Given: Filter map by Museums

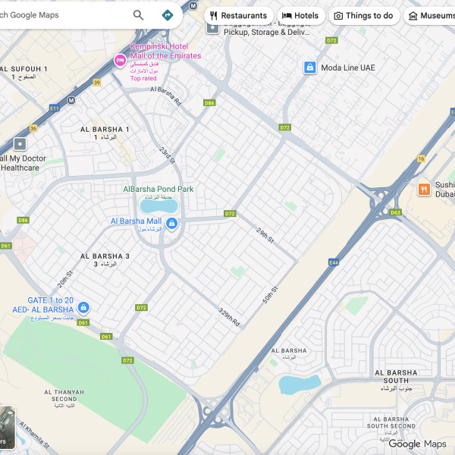Looking at the screenshot, I should [x=430, y=16].
